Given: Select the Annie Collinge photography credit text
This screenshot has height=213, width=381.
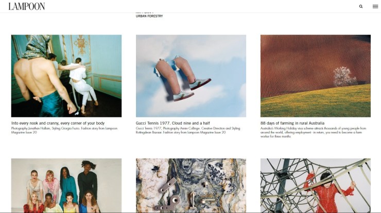Looking at the screenshot, I should 188,130.
